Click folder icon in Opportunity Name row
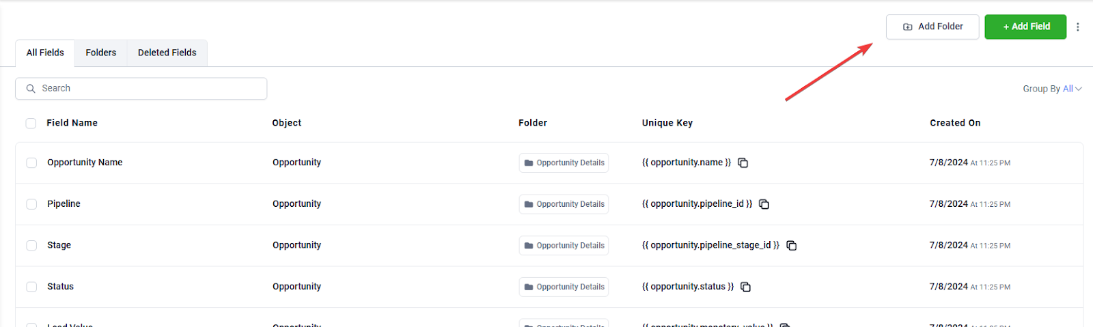1093x327 pixels. (x=529, y=163)
